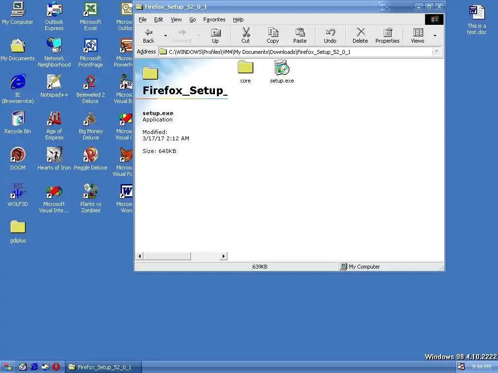Open the Favorites menu
This screenshot has width=498, height=373.
tap(214, 19)
